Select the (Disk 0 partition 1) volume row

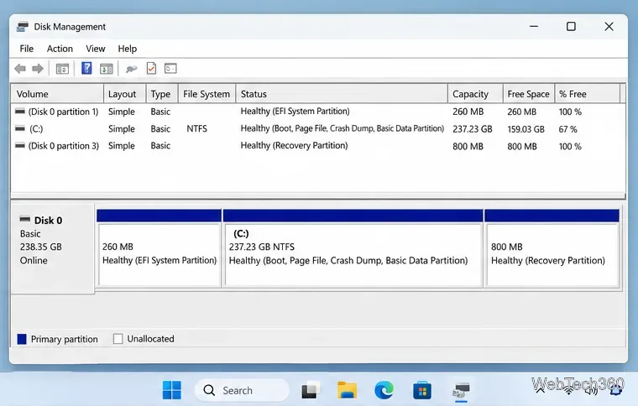[318, 112]
